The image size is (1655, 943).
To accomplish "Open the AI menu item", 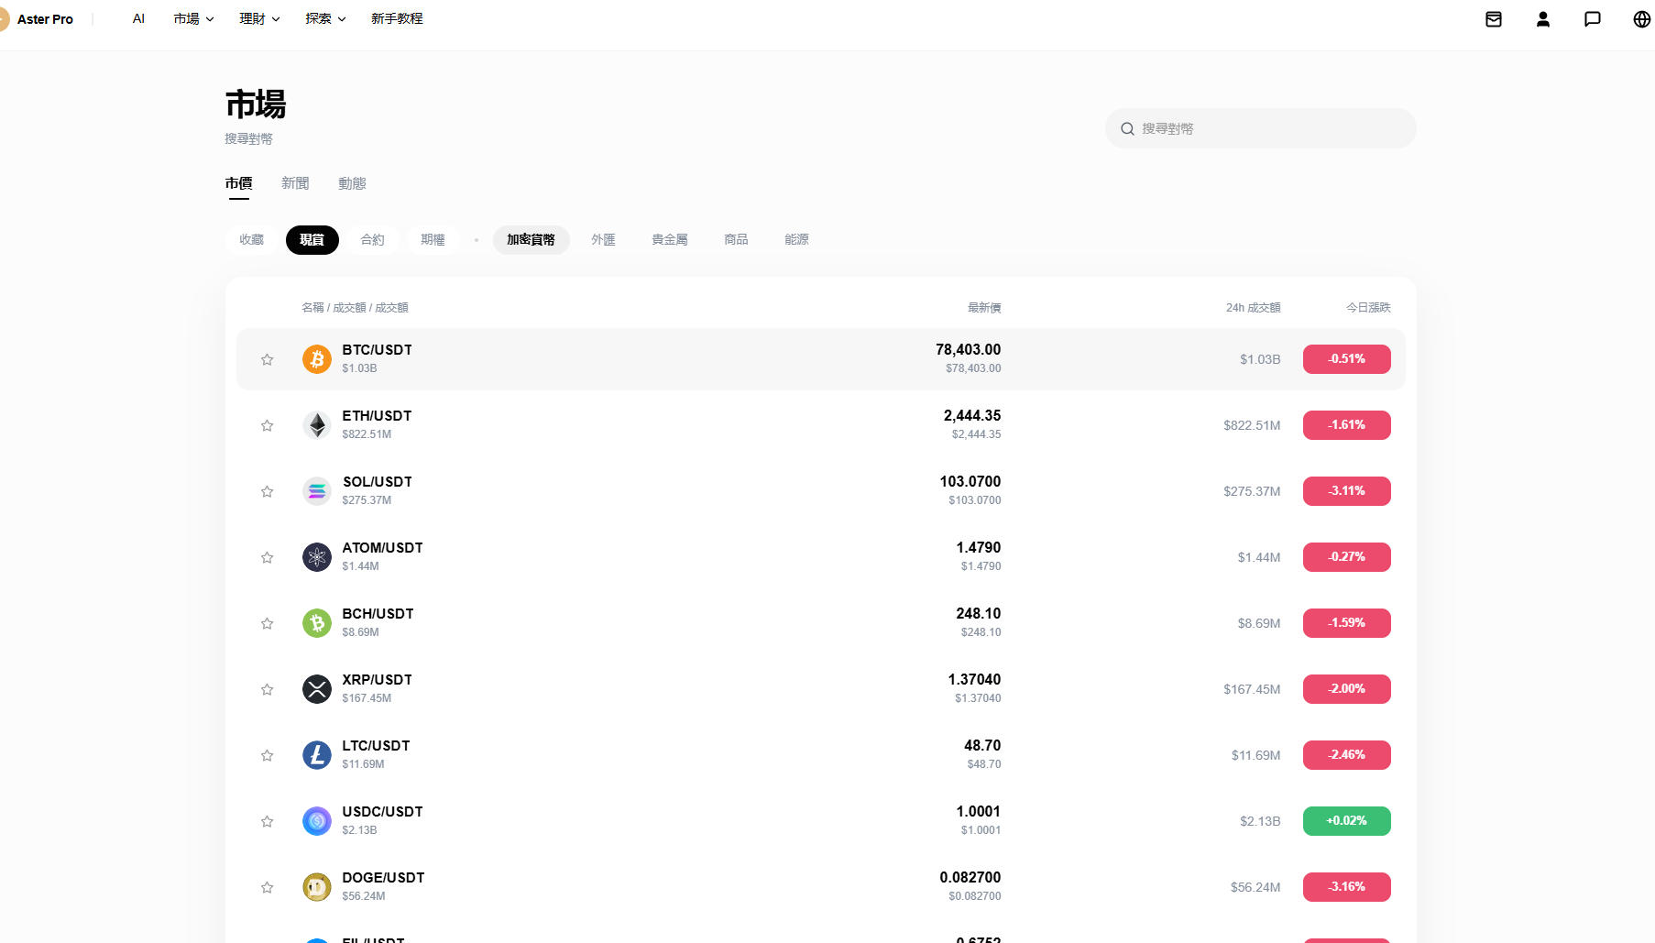I will click(138, 19).
